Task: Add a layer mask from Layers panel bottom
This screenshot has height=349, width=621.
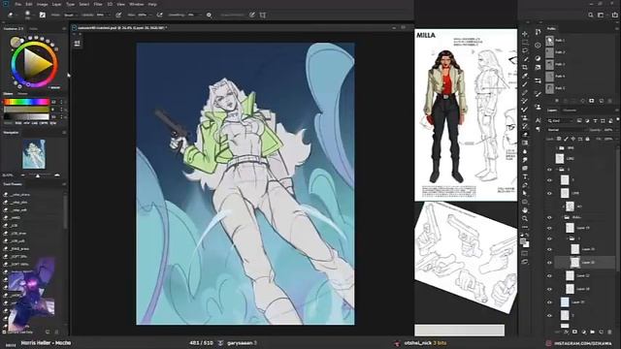Action: [x=574, y=332]
